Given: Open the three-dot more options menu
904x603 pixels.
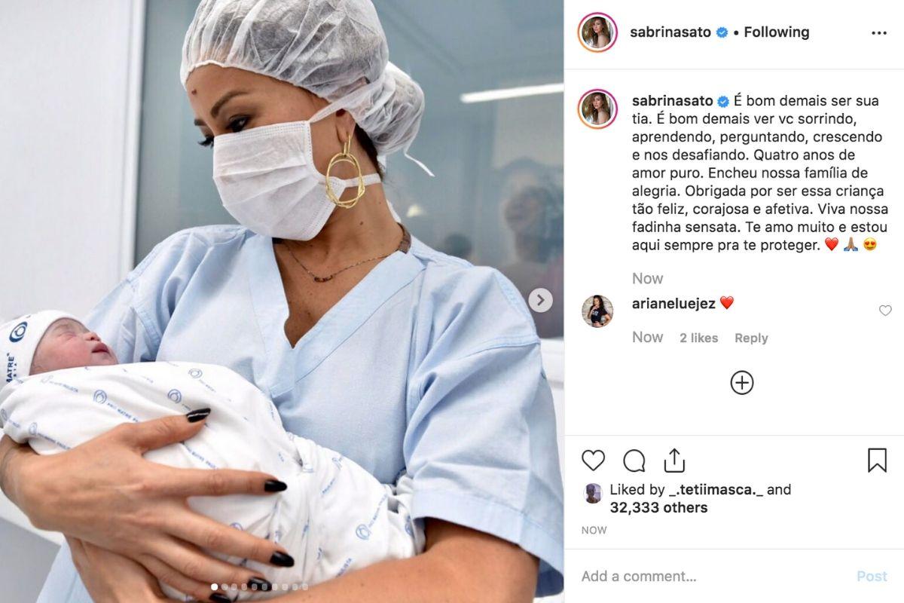Looking at the screenshot, I should 879,33.
